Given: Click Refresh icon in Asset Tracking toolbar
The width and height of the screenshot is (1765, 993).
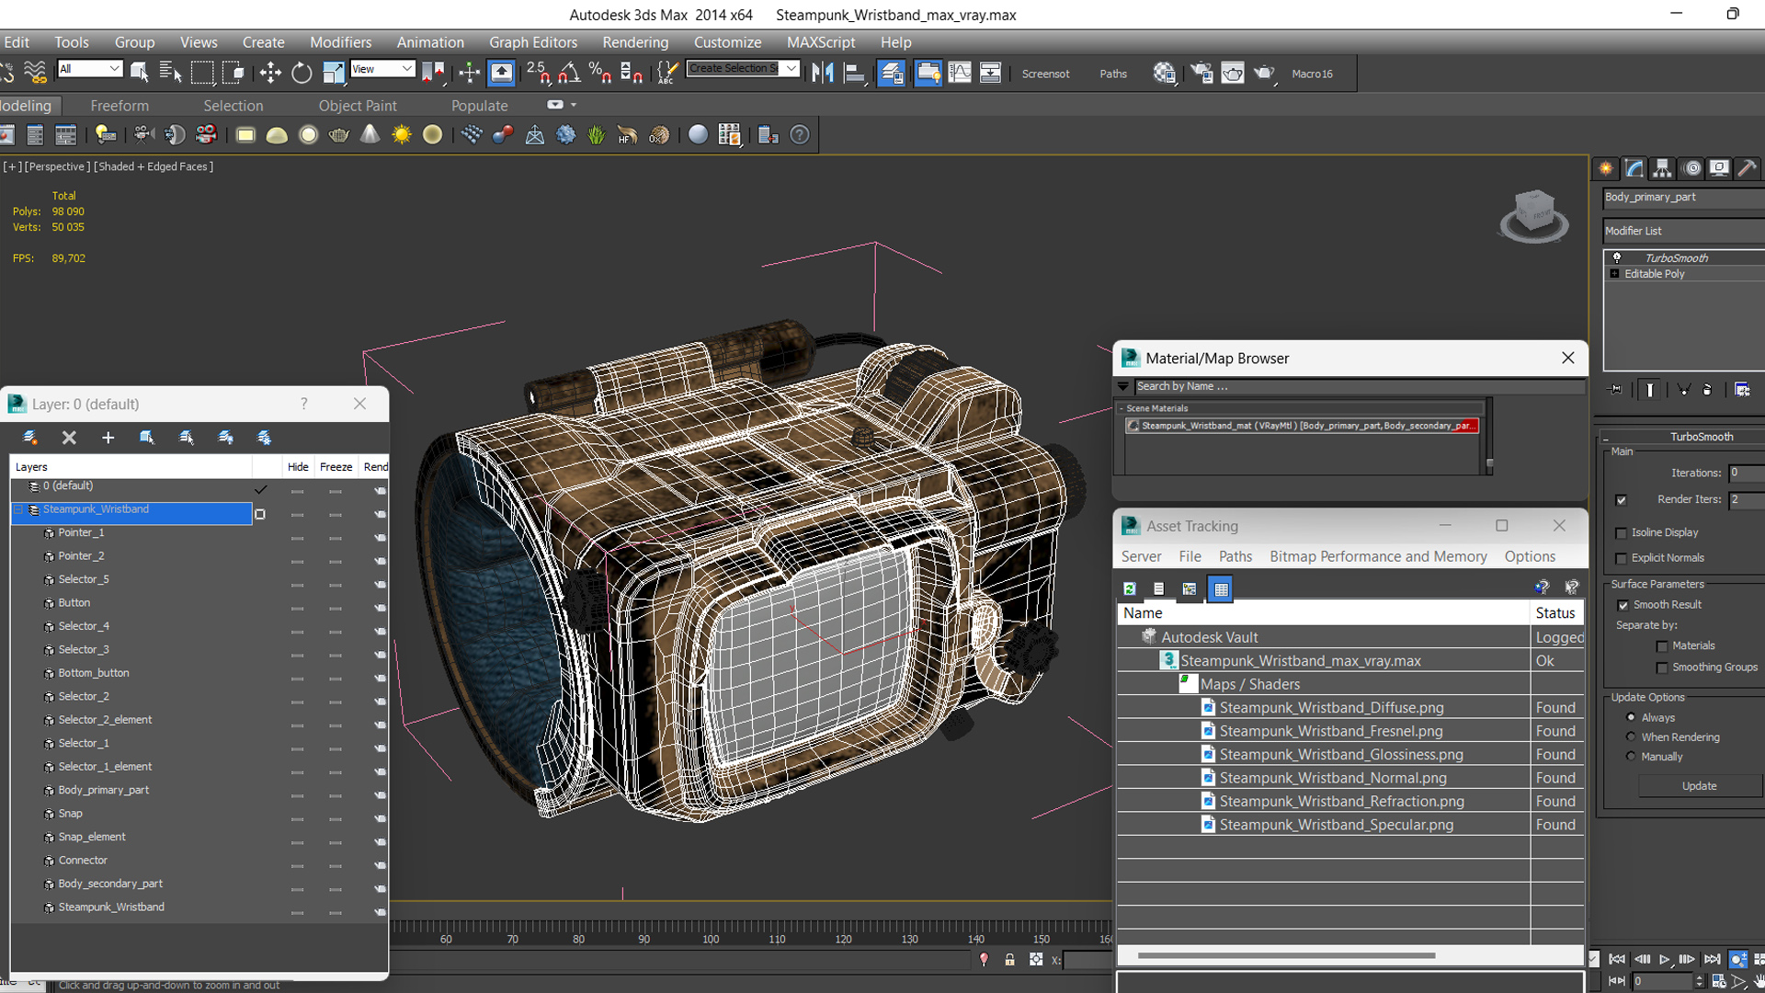Looking at the screenshot, I should click(x=1130, y=588).
